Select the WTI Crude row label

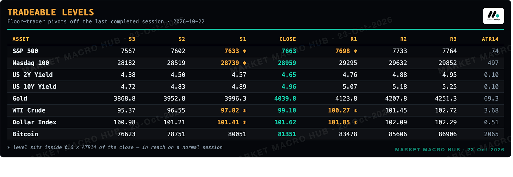29,110
